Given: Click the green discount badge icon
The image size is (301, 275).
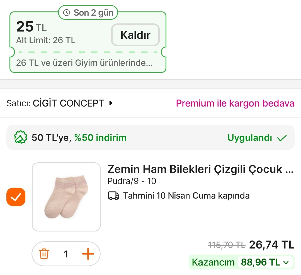Looking at the screenshot, I should pos(21,137).
